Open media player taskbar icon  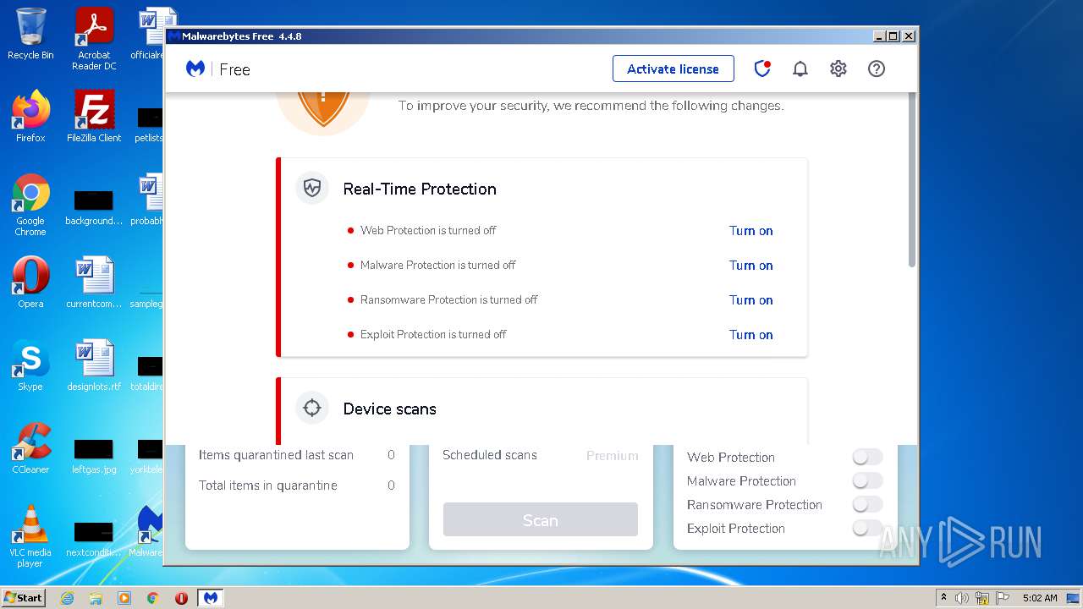[124, 598]
